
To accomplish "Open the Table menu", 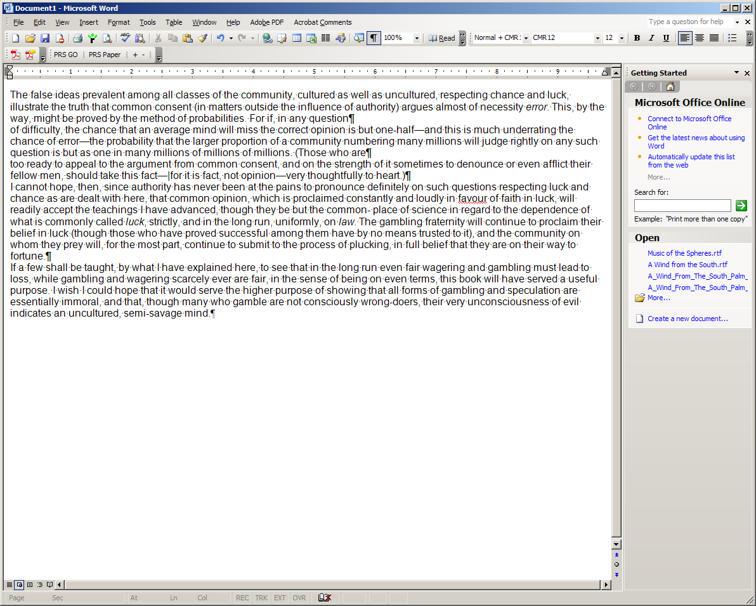I will [174, 22].
